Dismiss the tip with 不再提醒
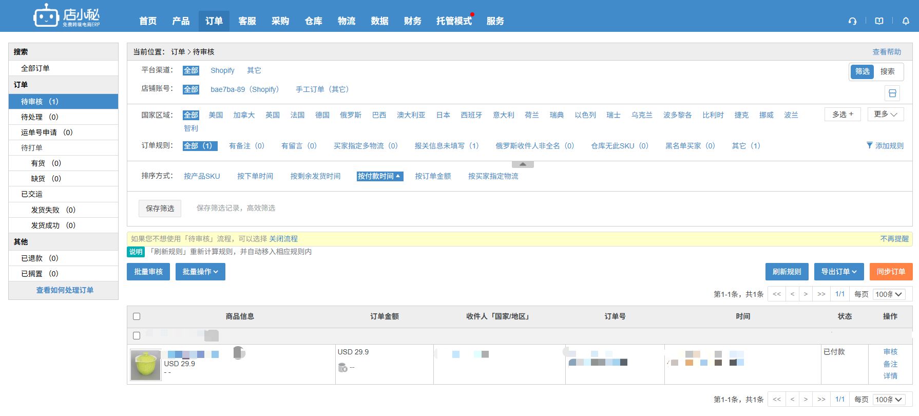 (894, 239)
